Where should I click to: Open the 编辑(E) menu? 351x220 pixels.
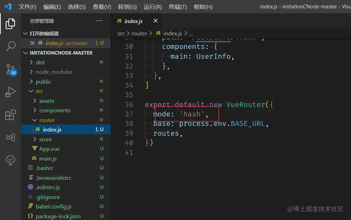click(52, 7)
